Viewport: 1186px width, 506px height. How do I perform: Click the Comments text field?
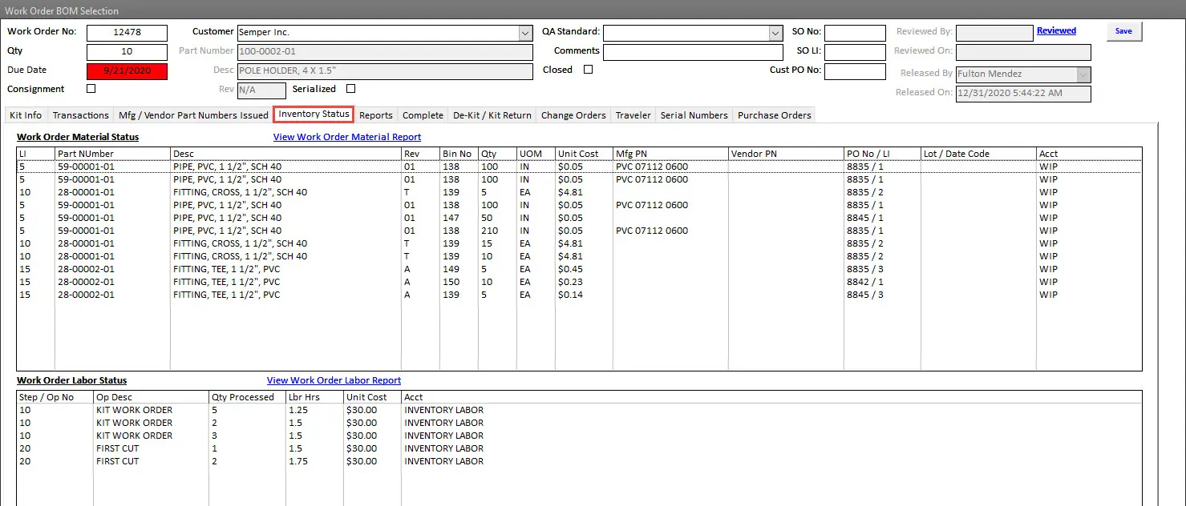coord(692,52)
